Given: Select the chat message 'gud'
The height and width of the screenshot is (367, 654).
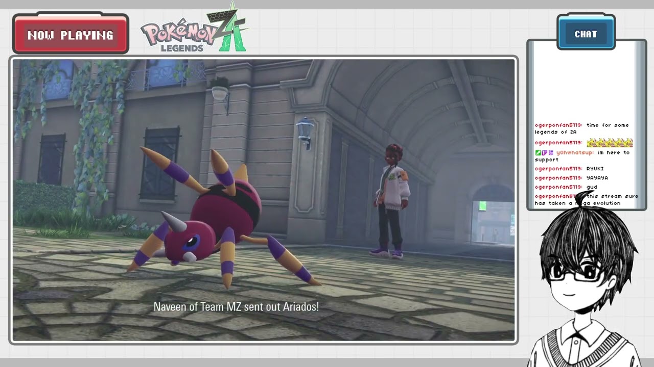Looking at the screenshot, I should pyautogui.click(x=592, y=187).
